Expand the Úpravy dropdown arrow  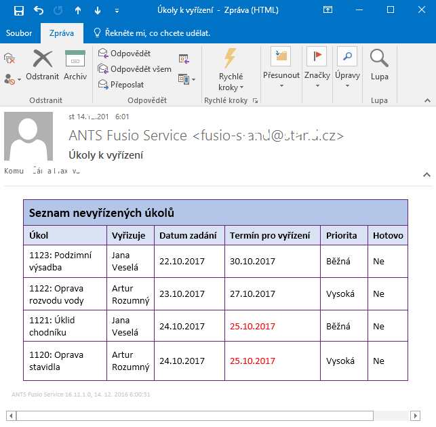pyautogui.click(x=347, y=85)
